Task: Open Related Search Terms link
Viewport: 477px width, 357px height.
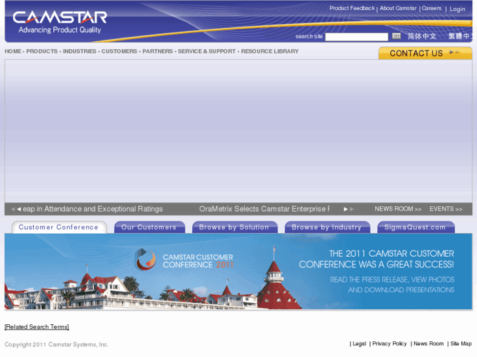Action: (x=37, y=327)
